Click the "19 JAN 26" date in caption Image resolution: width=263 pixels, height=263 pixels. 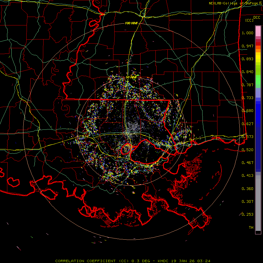[183, 261]
